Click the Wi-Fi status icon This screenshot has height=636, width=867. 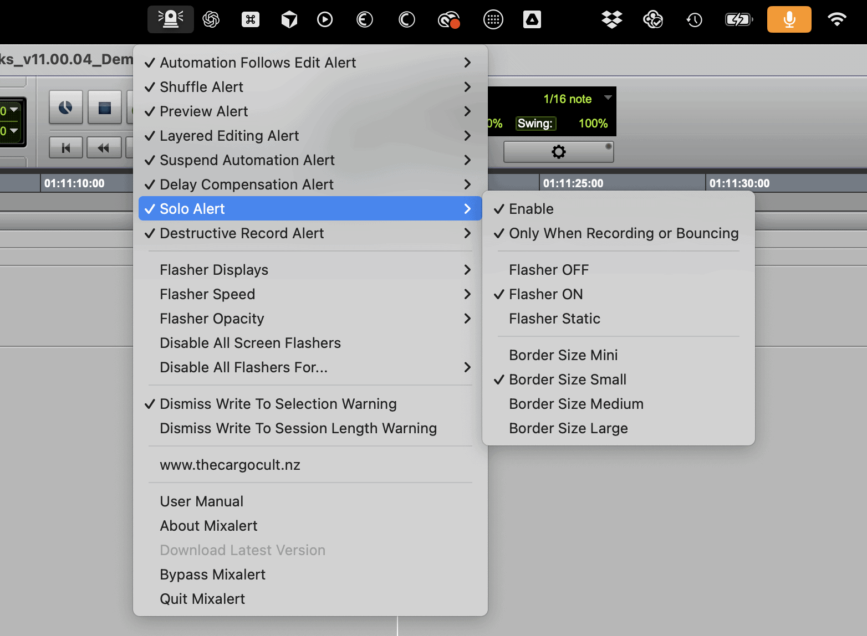coord(837,20)
